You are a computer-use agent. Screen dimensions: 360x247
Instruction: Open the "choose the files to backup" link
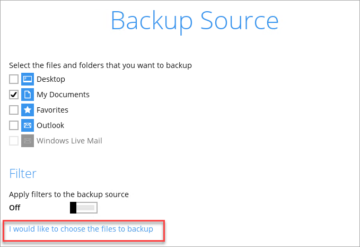81,229
